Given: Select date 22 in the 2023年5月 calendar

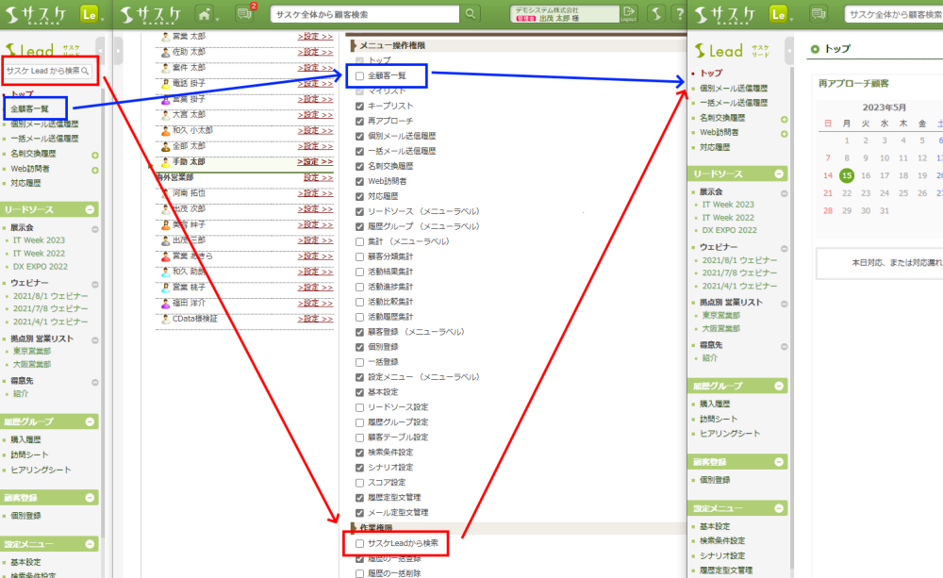Looking at the screenshot, I should point(847,193).
